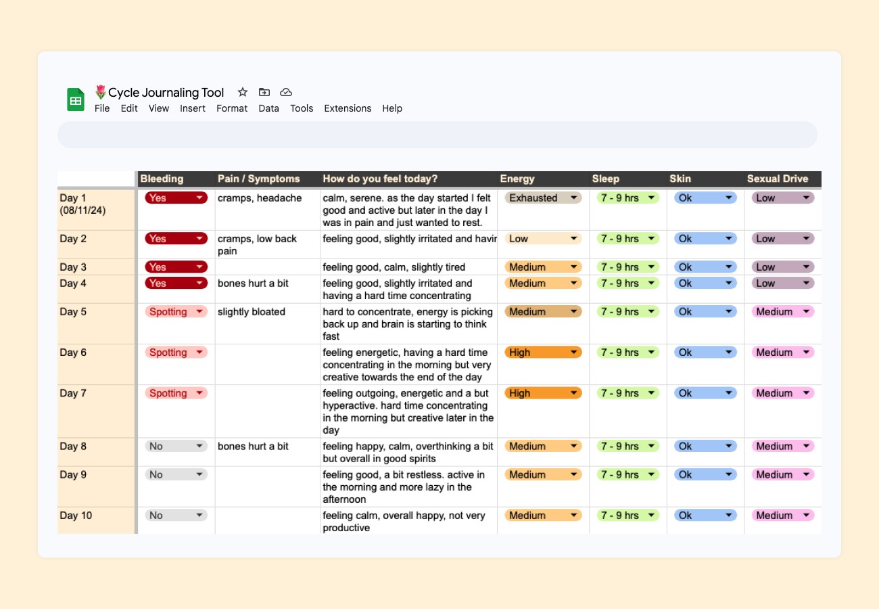Open Day 6 Spotting bleeding dropdown
The height and width of the screenshot is (609, 879).
tap(176, 352)
